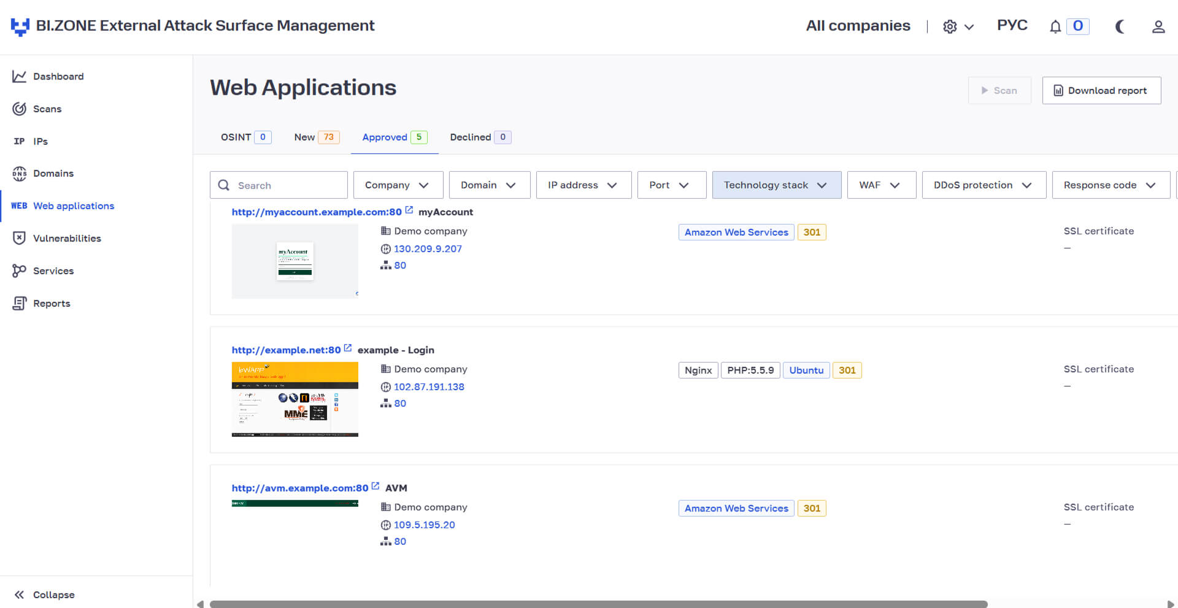The height and width of the screenshot is (608, 1178).
Task: Expand the Company filter dropdown
Action: coord(398,185)
